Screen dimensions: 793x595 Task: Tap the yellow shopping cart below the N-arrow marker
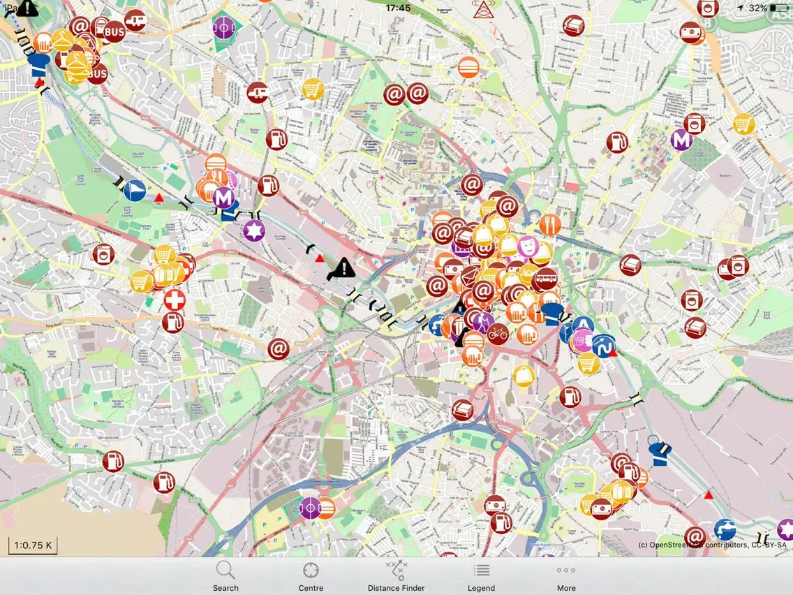pyautogui.click(x=588, y=363)
